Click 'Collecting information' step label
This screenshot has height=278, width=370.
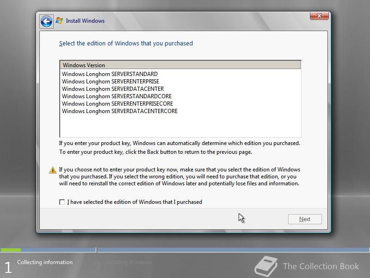coord(45,262)
